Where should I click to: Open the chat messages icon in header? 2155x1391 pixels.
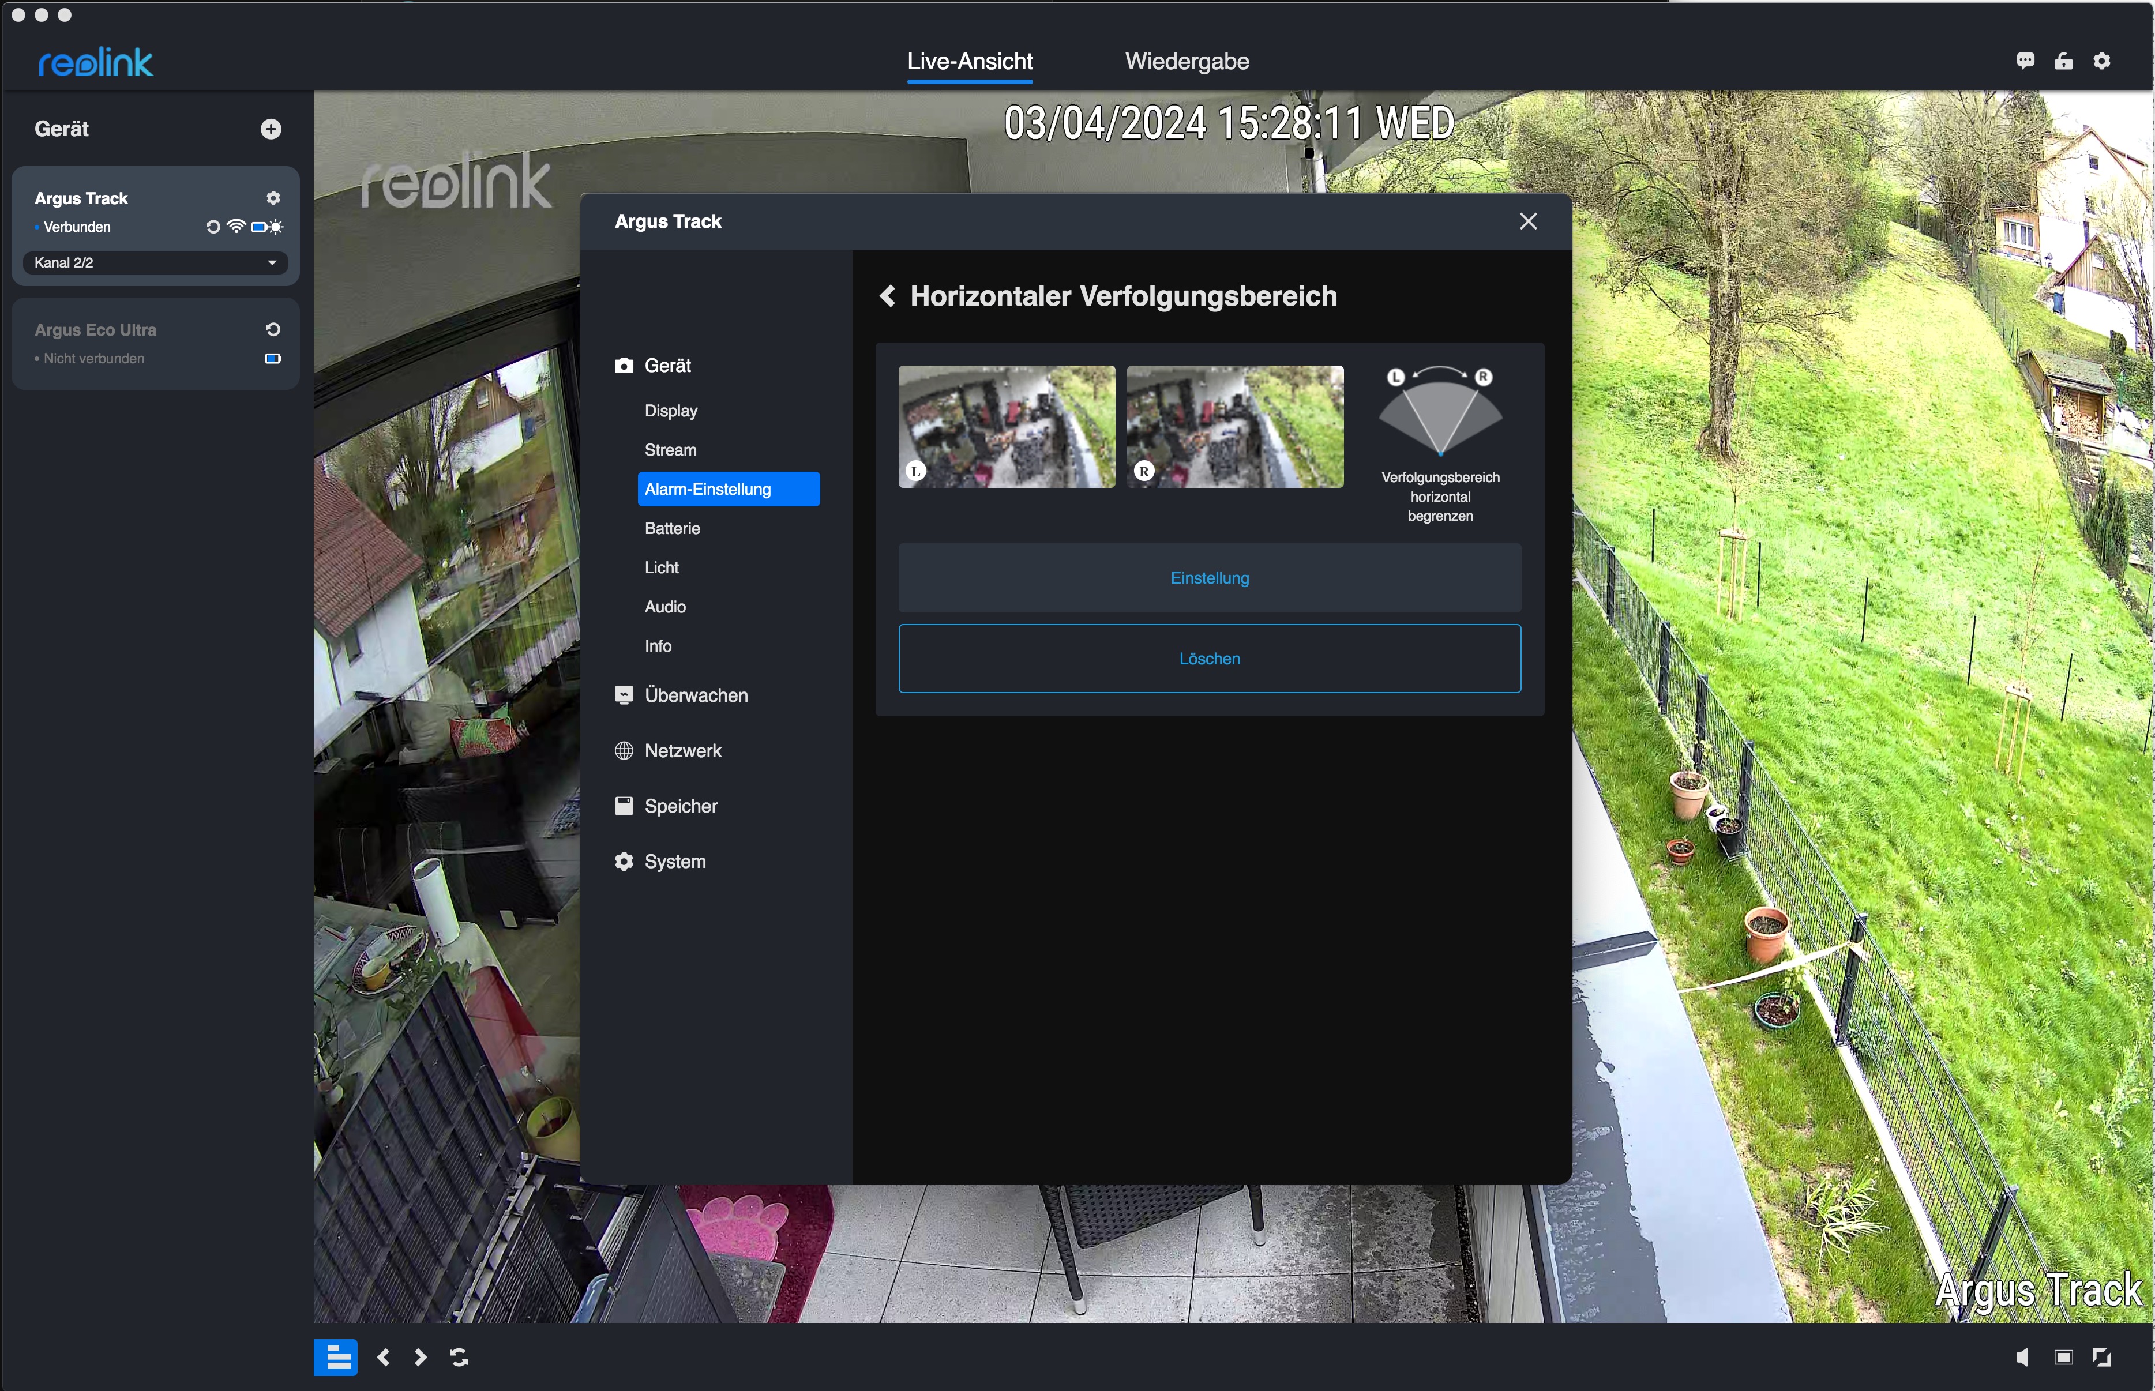click(x=2025, y=62)
